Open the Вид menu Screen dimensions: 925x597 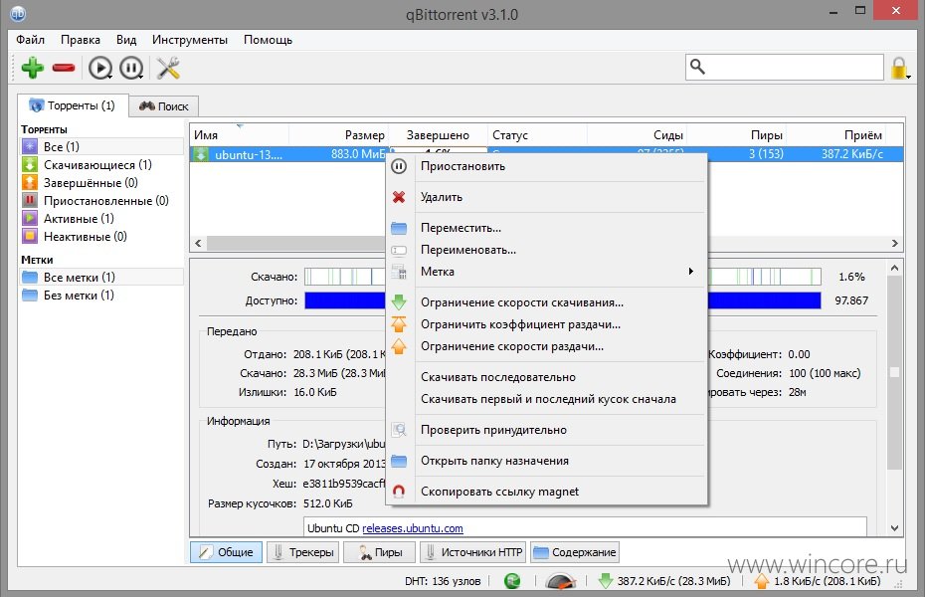[x=126, y=40]
